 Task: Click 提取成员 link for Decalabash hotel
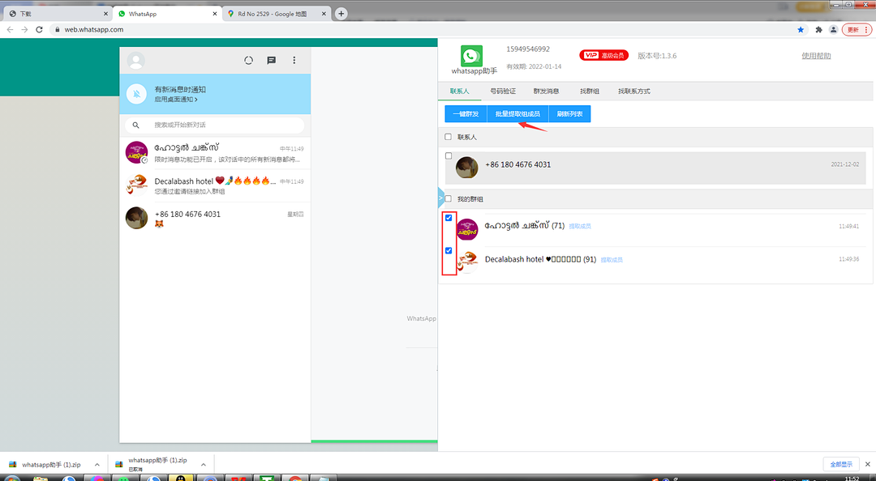pyautogui.click(x=612, y=260)
